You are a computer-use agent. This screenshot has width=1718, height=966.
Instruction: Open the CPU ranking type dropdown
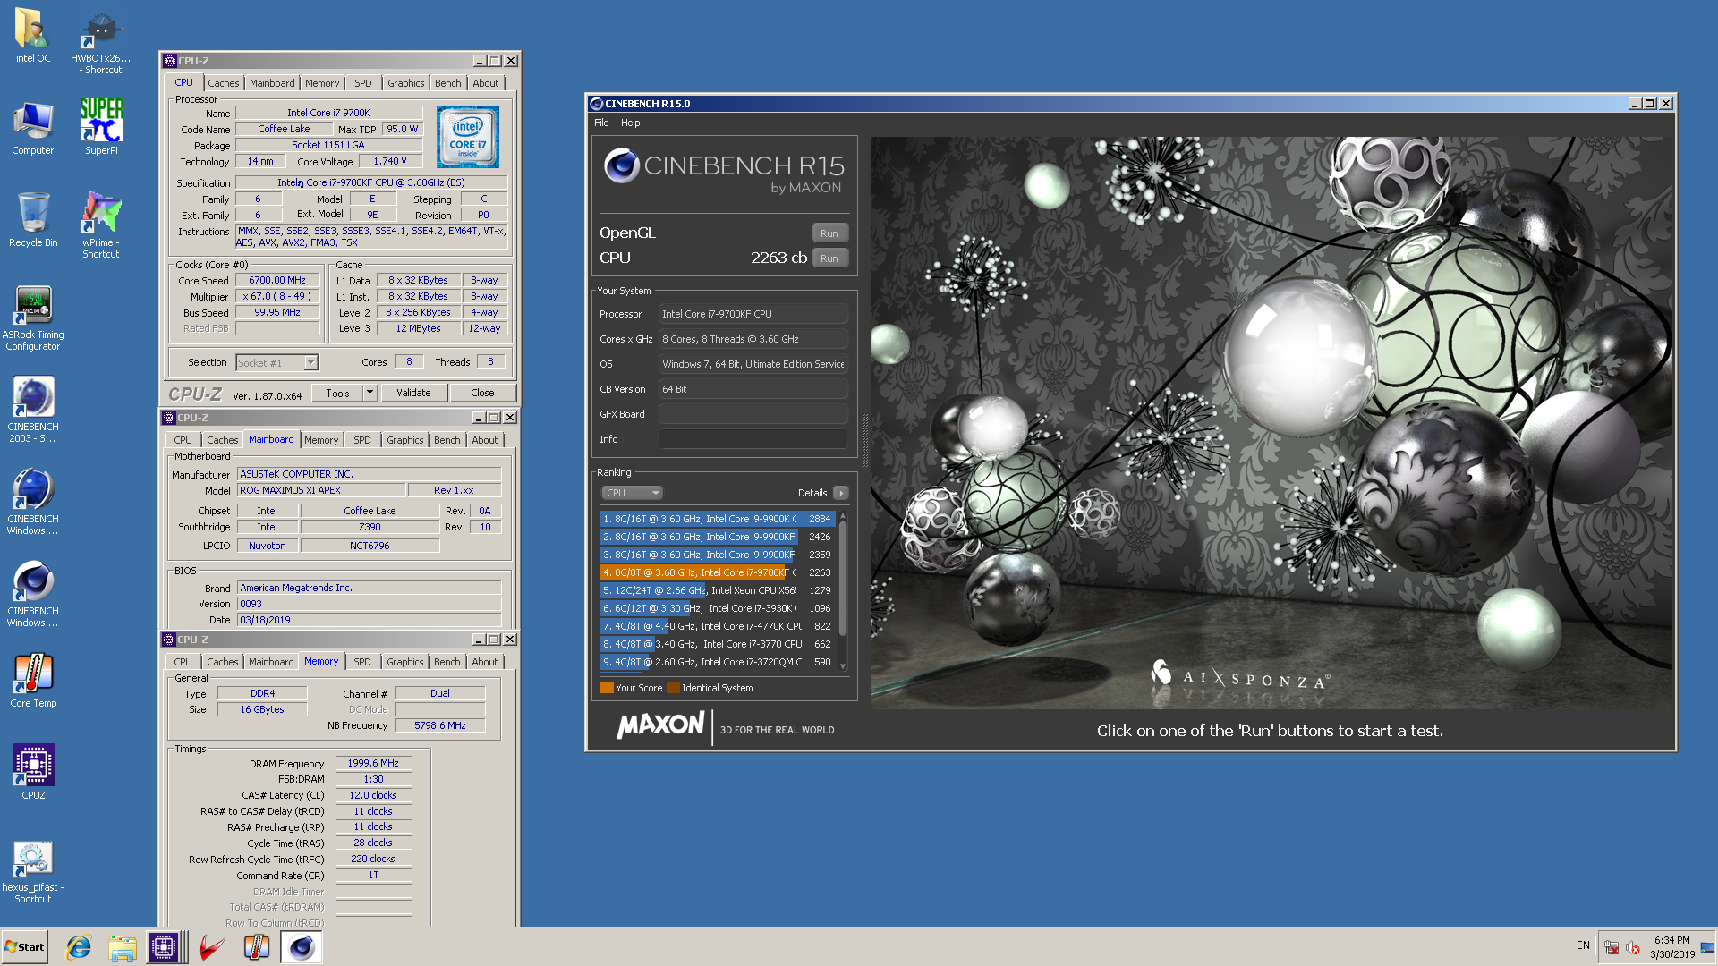[x=632, y=493]
